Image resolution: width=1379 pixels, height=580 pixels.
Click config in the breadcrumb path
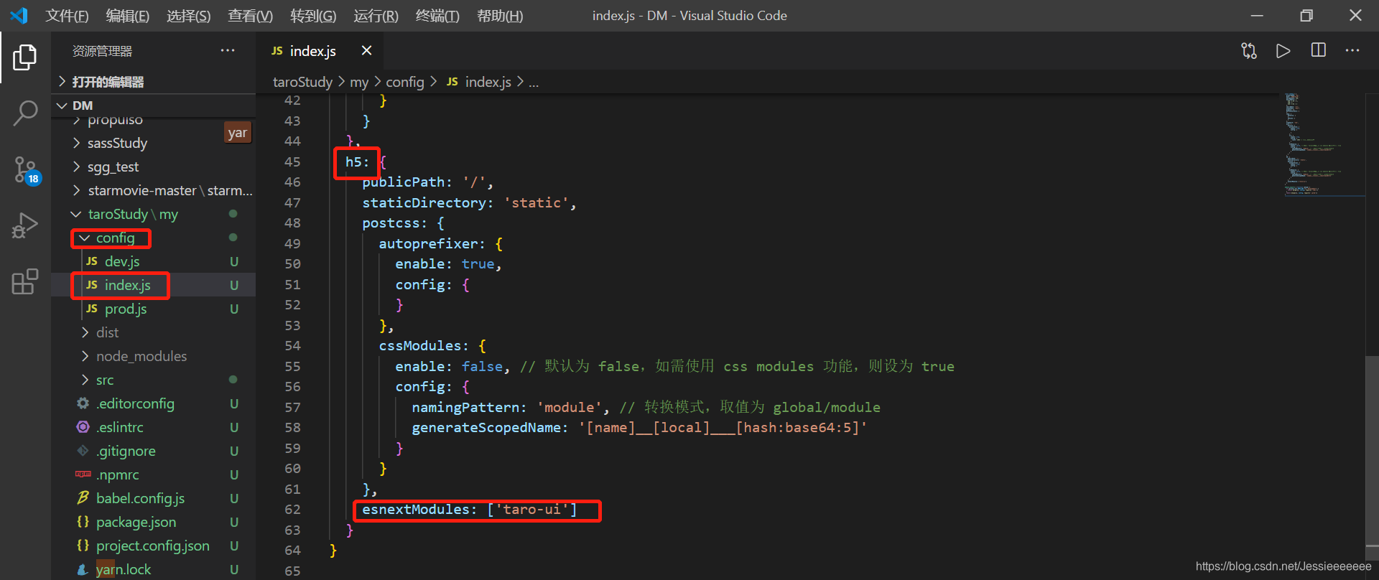(405, 82)
